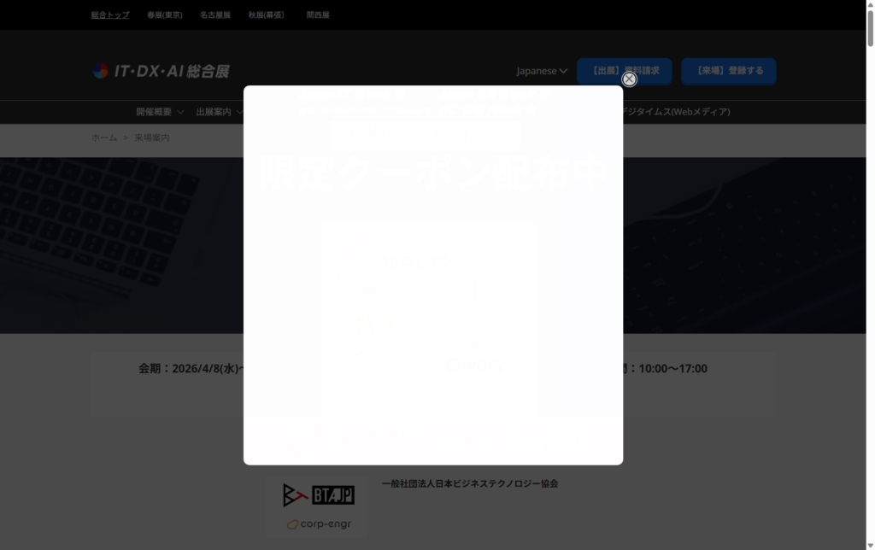Select 春展(東京) in the top bar
875x550 pixels.
pyautogui.click(x=165, y=15)
